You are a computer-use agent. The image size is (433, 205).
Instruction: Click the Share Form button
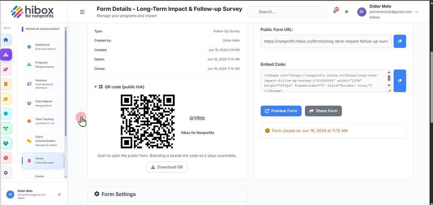(x=323, y=111)
